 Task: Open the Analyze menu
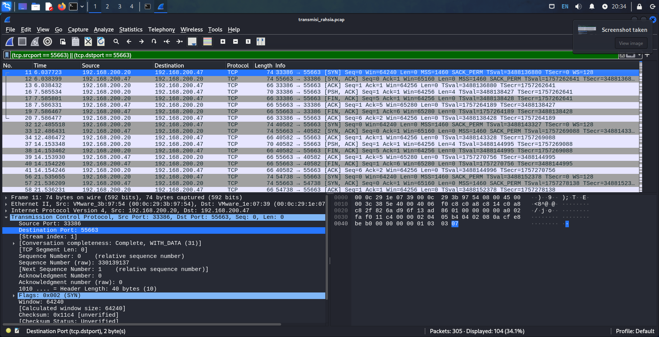[x=104, y=30]
